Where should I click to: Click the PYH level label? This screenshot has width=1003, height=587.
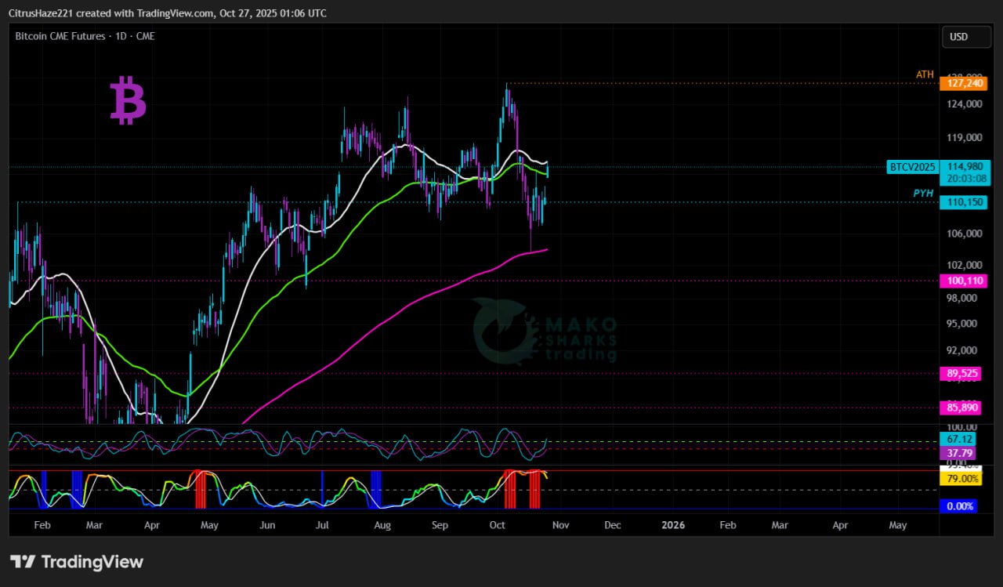(x=923, y=193)
